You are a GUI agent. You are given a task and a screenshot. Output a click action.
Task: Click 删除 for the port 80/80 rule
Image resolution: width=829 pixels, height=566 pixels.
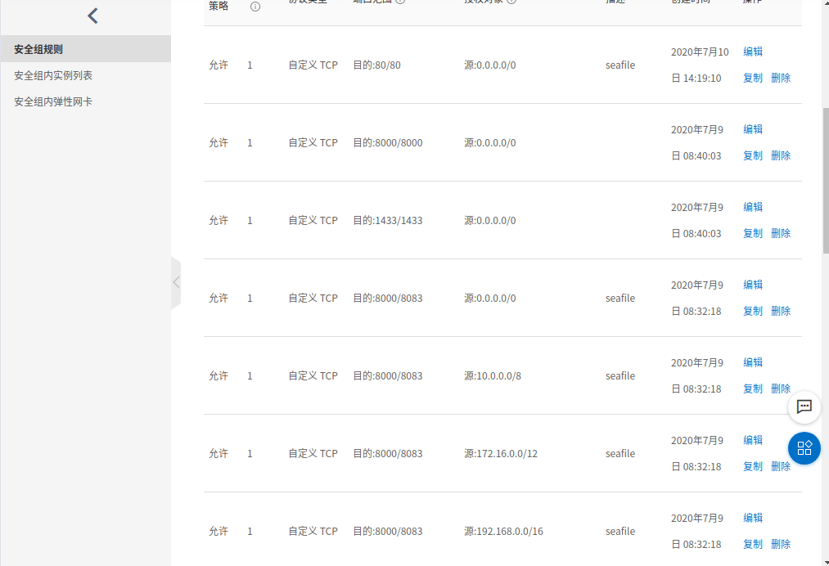(781, 78)
